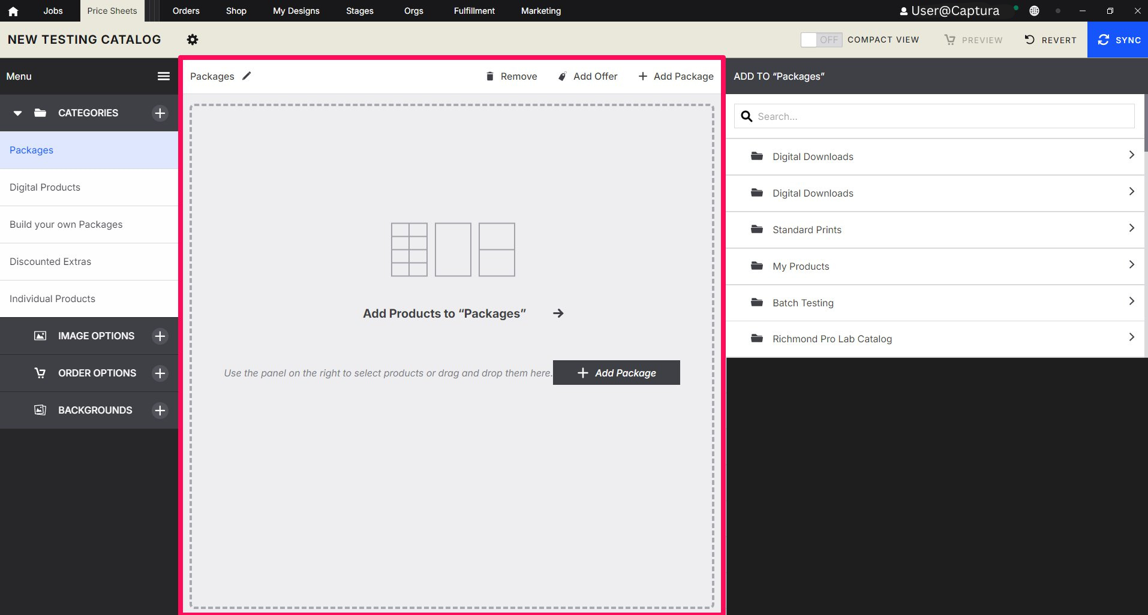Collapse the Categories section arrow
1148x615 pixels.
click(x=18, y=113)
